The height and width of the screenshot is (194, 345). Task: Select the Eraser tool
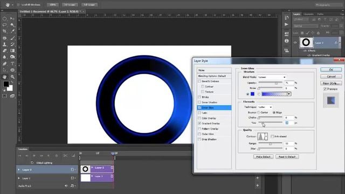[4, 51]
